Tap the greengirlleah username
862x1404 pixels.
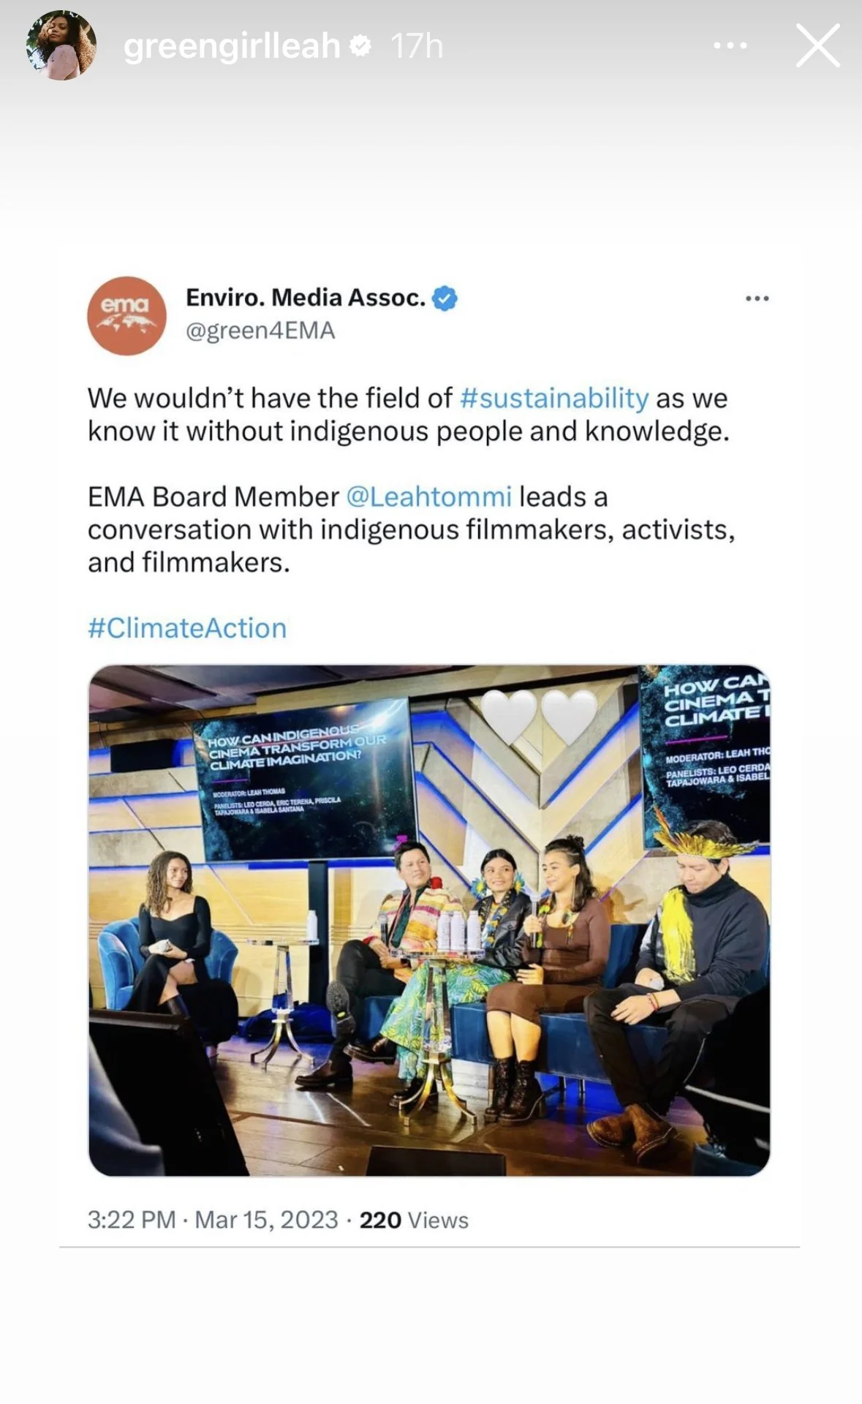click(x=232, y=46)
